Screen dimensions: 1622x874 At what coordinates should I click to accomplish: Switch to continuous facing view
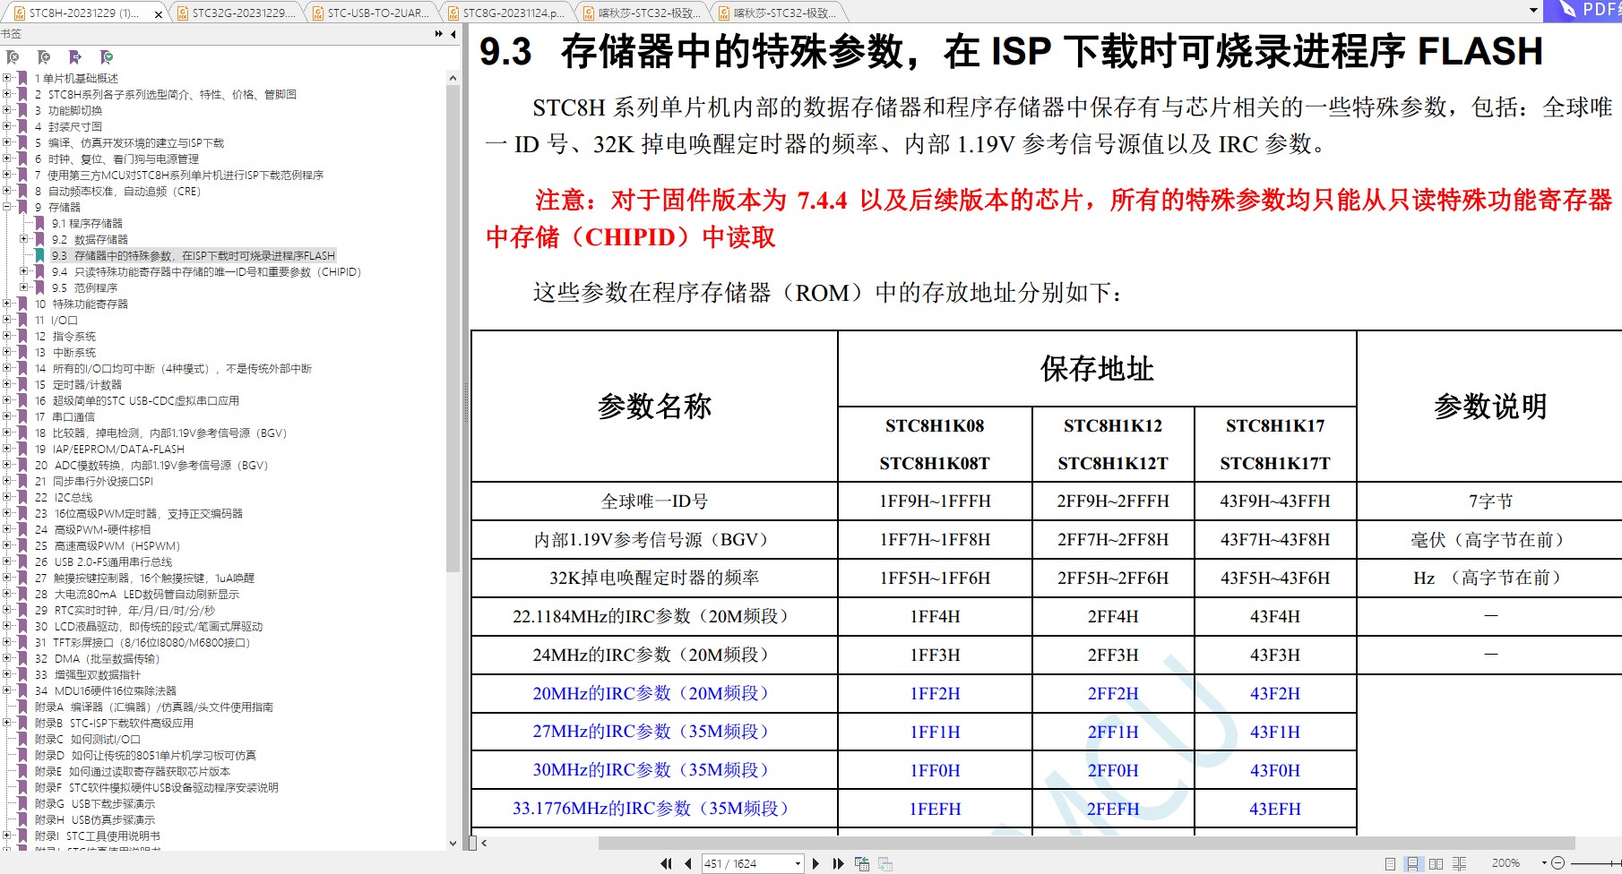(x=1459, y=863)
